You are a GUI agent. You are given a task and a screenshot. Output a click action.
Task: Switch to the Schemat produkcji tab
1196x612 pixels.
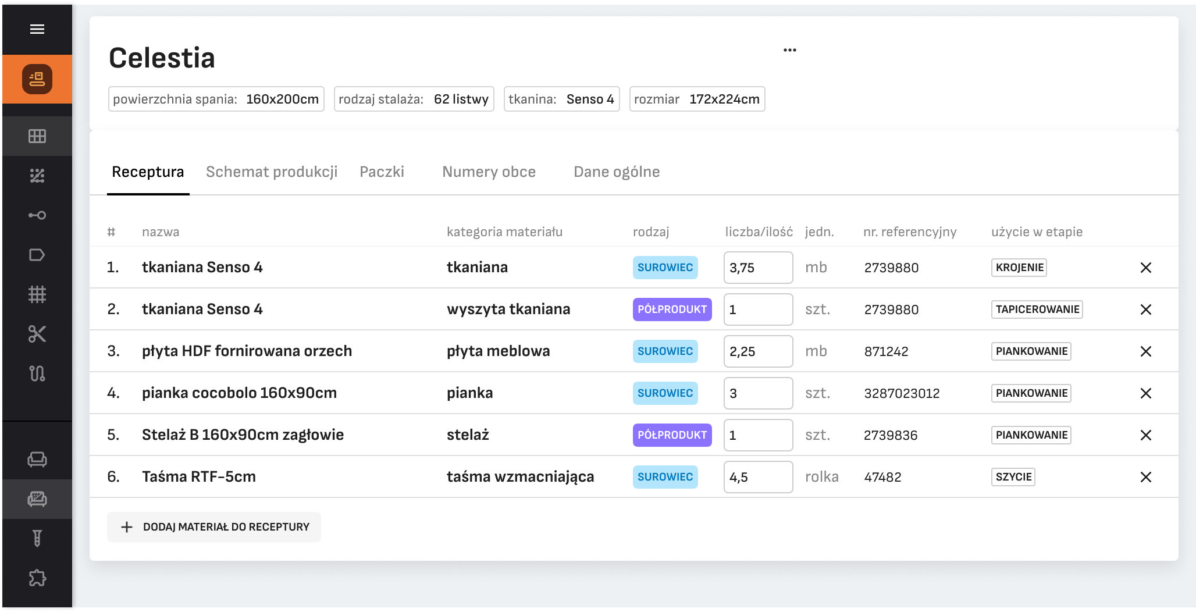[272, 172]
